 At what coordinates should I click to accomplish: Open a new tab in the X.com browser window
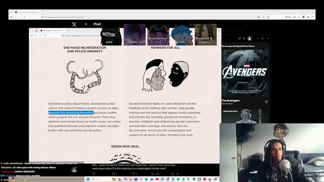point(43,12)
